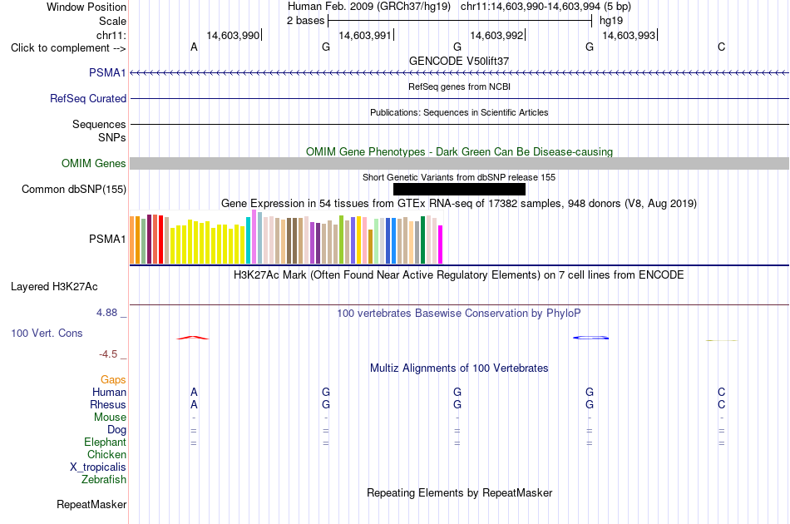Viewport: 790px width, 524px height.
Task: Click 'Click to complement -->' label
Action: [x=68, y=48]
